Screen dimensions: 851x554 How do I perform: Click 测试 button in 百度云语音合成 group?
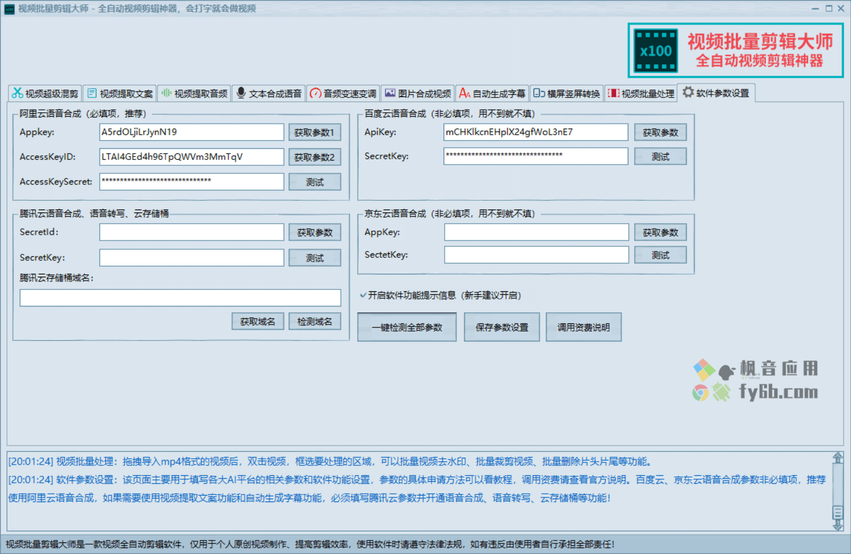tap(660, 156)
